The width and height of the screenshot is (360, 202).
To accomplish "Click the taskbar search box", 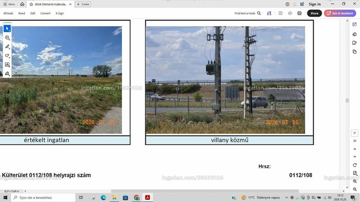I will (43, 198).
